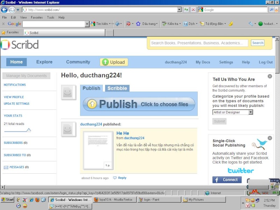Open the File menu

coord(5,17)
